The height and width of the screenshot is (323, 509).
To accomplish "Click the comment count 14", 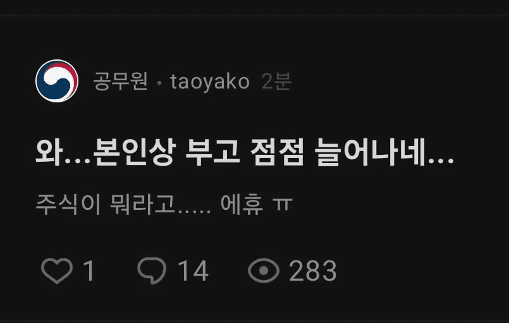I will 193,271.
